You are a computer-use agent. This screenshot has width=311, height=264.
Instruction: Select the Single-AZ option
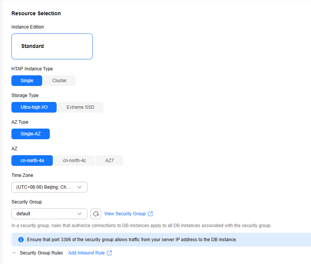(30, 134)
